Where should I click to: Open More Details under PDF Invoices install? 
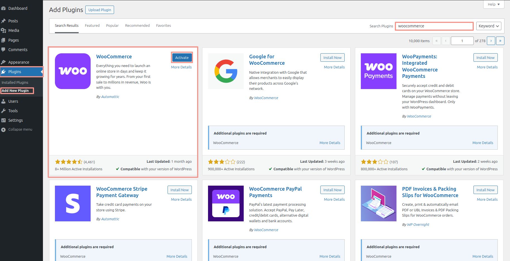click(x=487, y=200)
